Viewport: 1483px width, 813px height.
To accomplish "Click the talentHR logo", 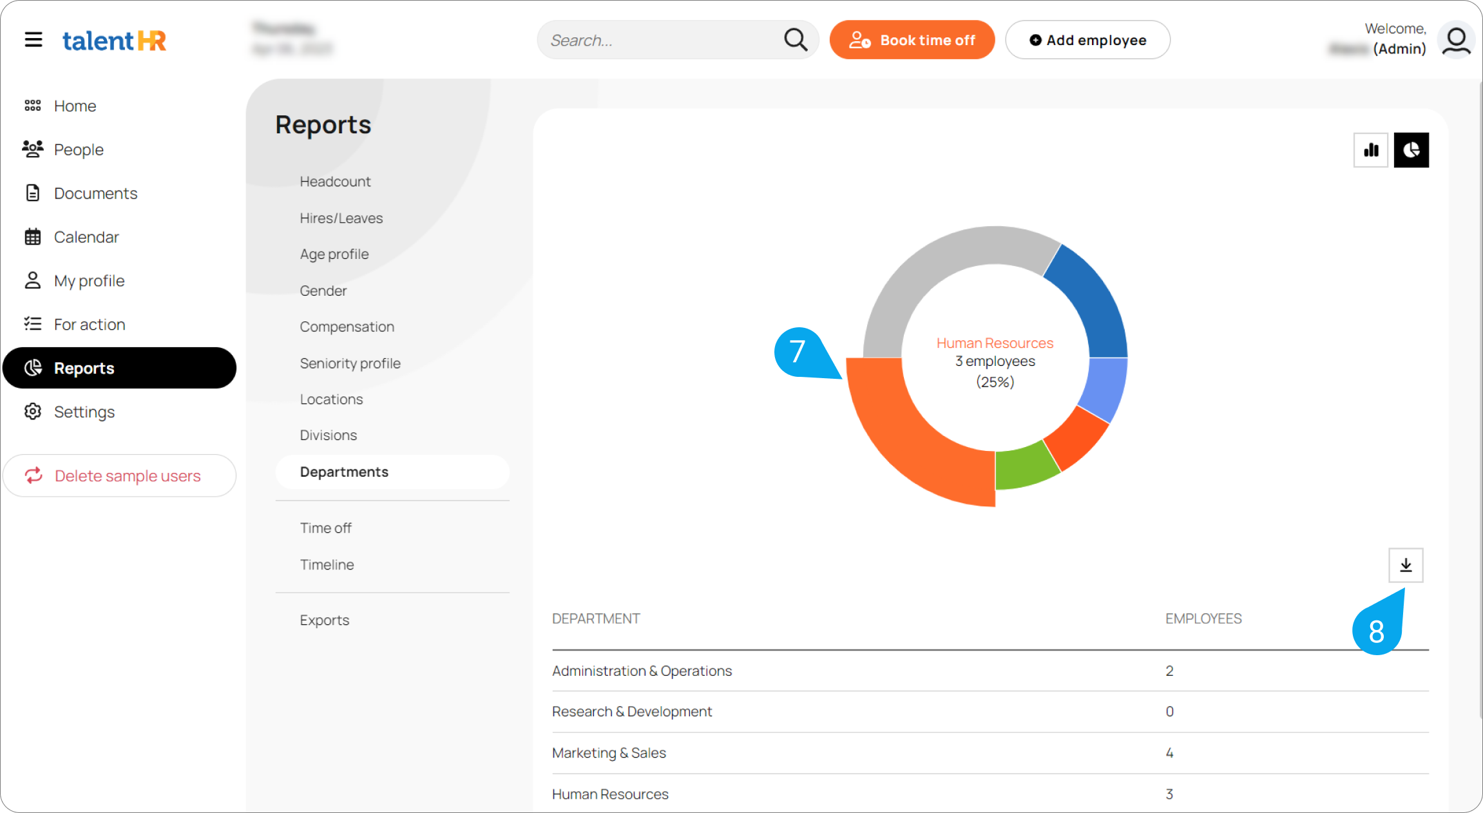I will [x=114, y=41].
